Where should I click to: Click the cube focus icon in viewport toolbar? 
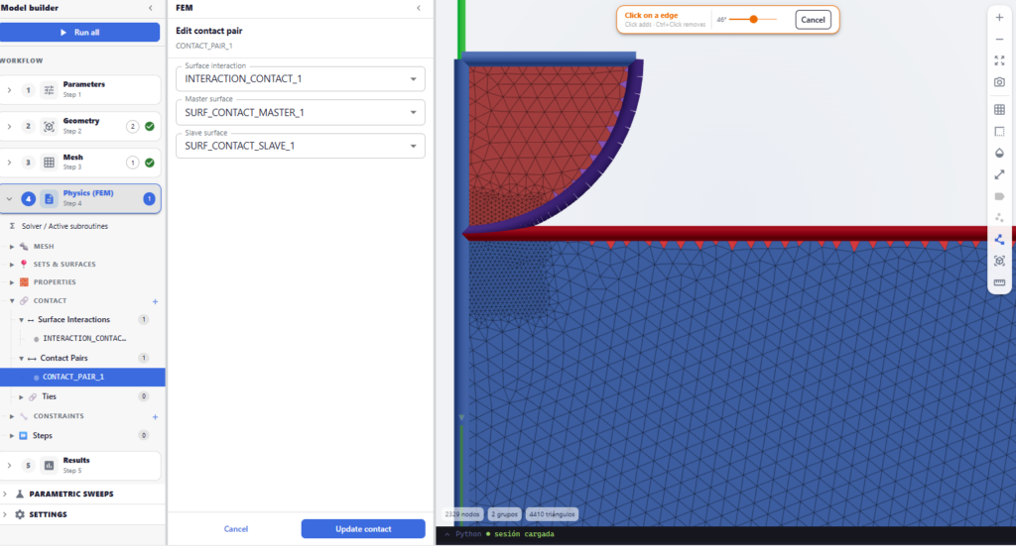(999, 261)
